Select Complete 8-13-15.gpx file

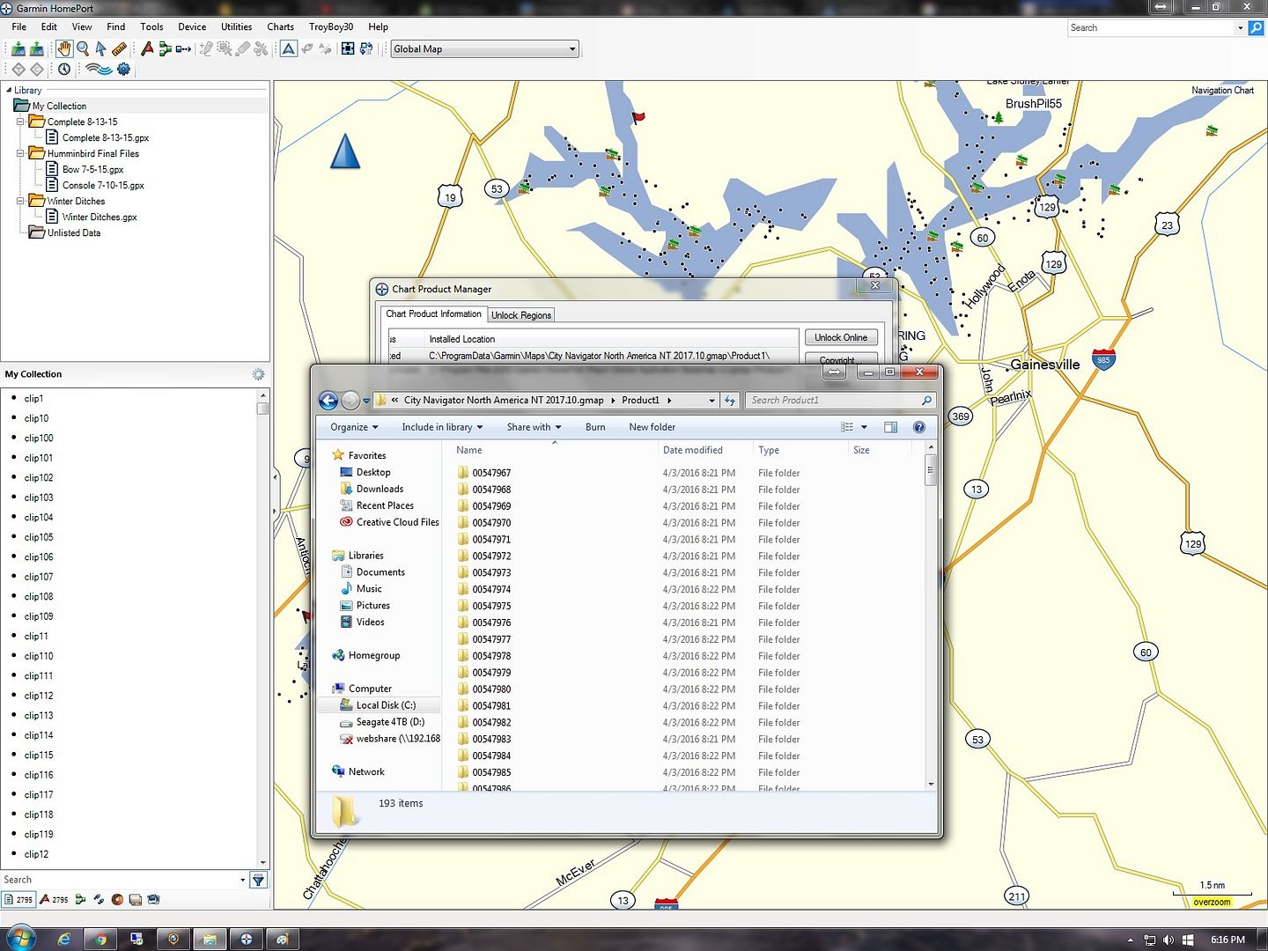tap(105, 138)
